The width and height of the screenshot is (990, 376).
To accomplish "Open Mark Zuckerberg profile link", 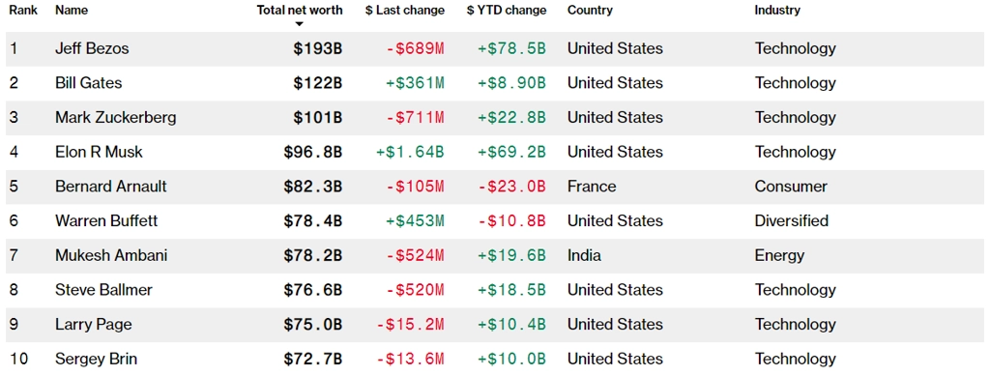I will (x=116, y=117).
